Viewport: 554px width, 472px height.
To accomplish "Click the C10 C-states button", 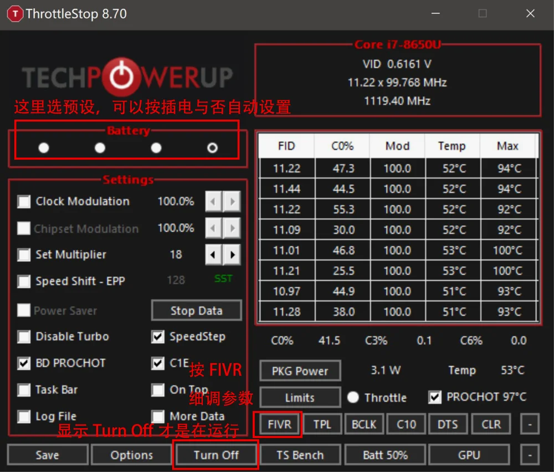I will 406,424.
